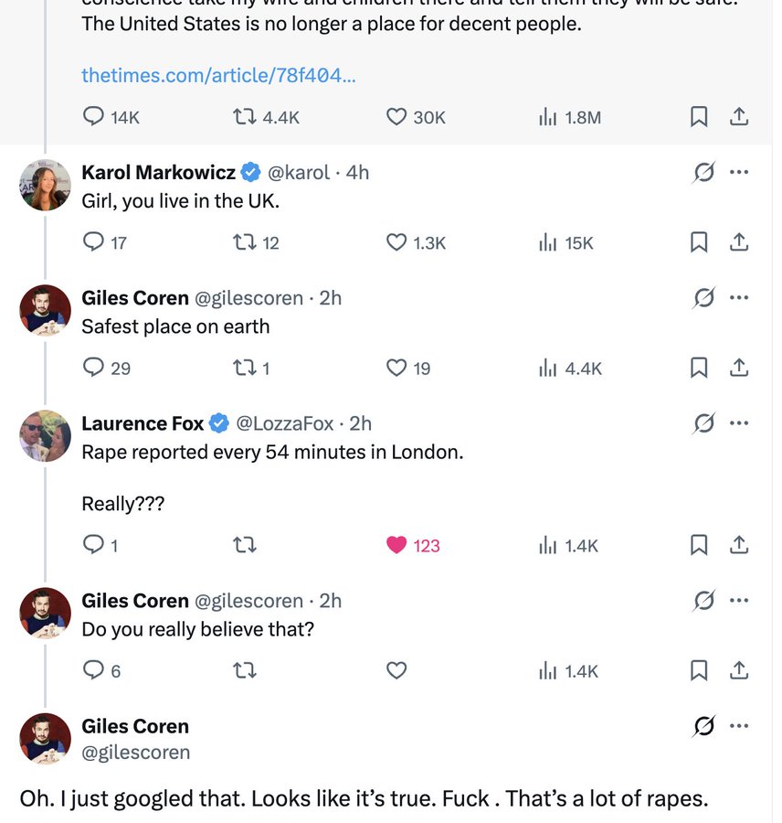The height and width of the screenshot is (823, 782).
Task: Share the top tweet with 1.8M views
Action: coord(740,117)
